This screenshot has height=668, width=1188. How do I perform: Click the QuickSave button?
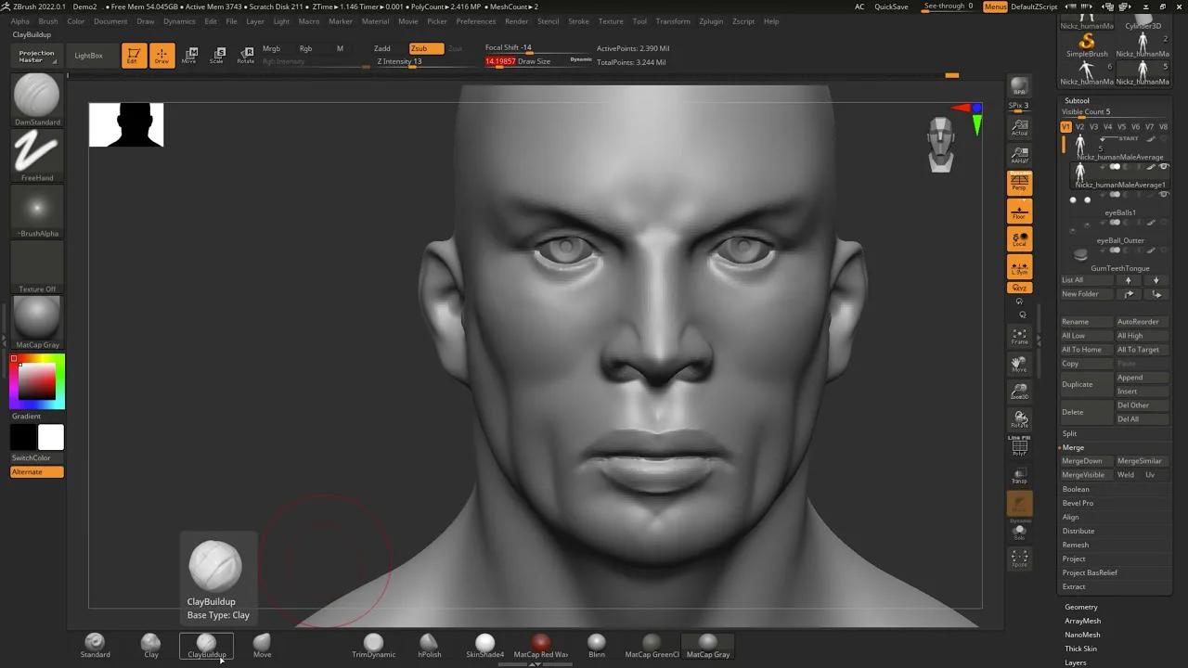tap(892, 6)
